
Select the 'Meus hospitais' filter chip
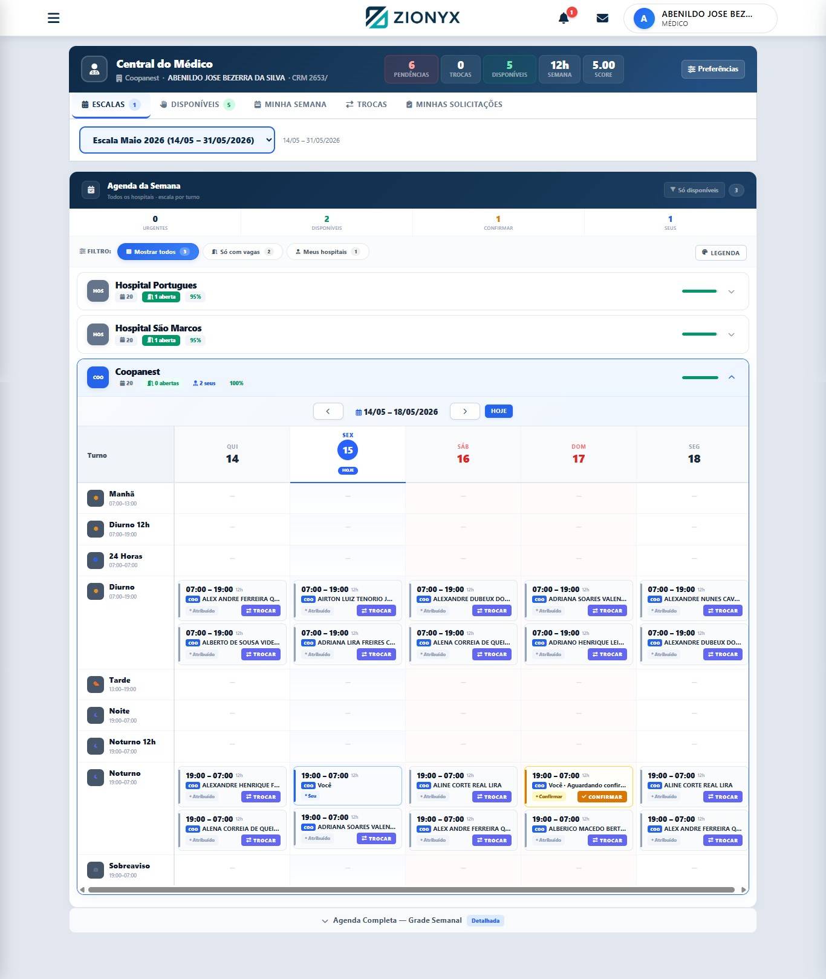[x=328, y=252]
